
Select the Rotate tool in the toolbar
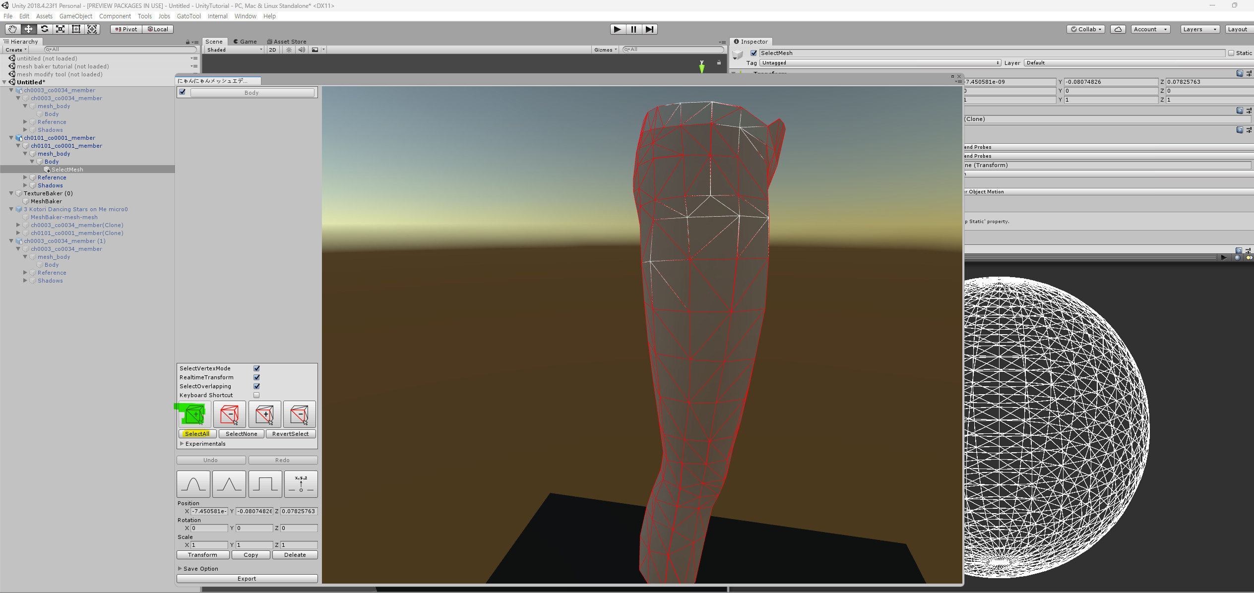point(45,29)
